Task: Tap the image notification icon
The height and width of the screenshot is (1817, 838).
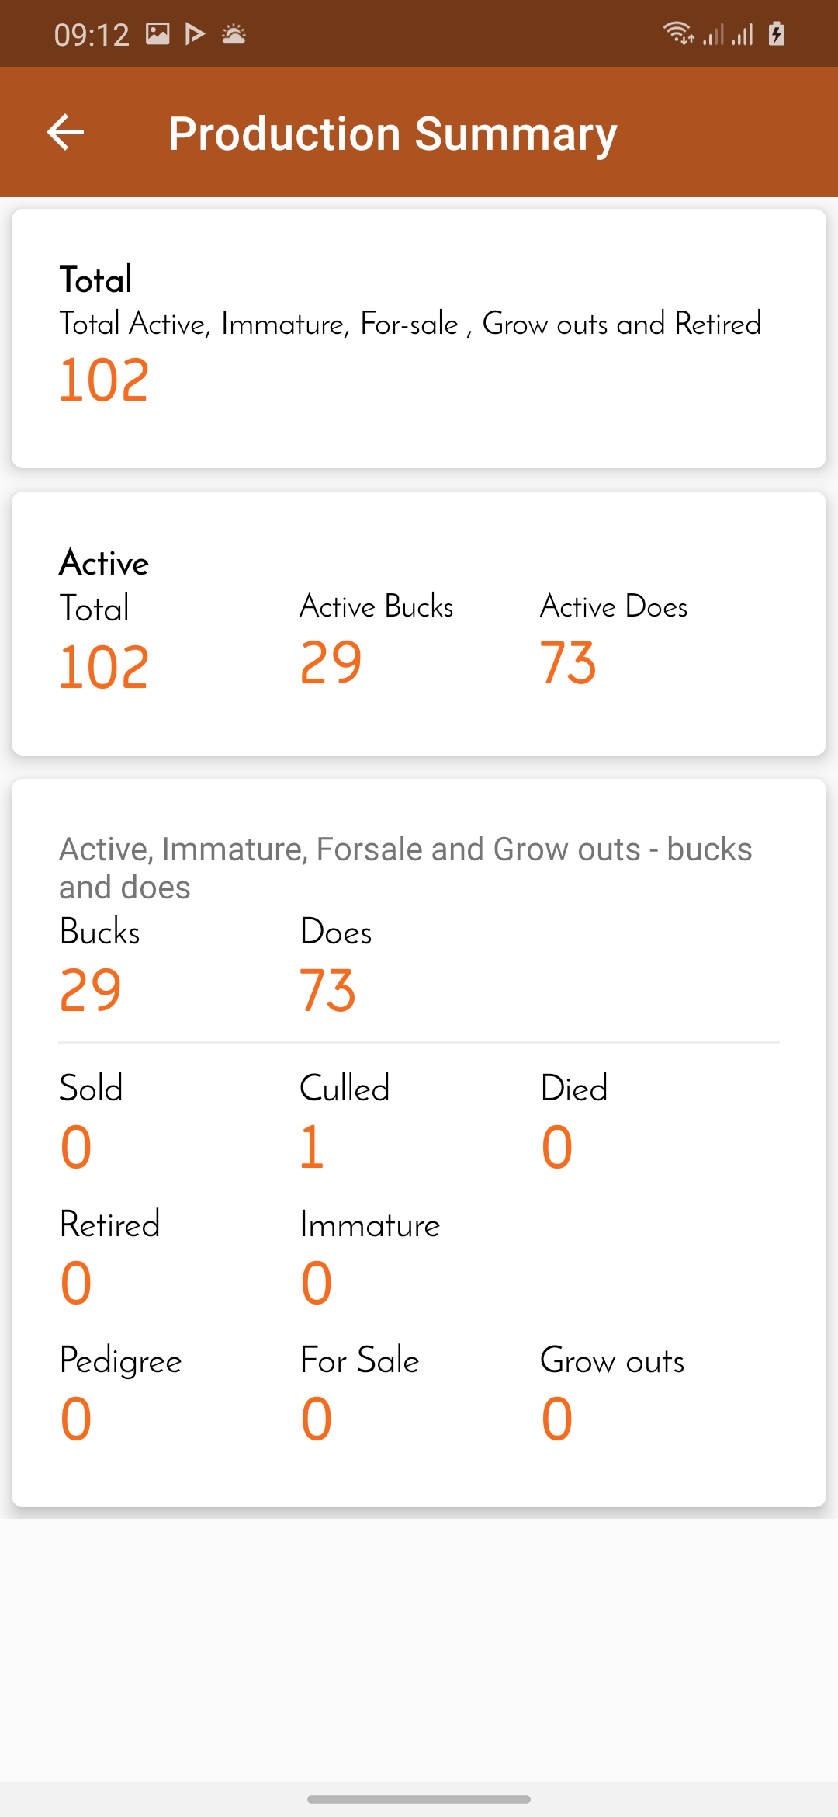Action: pos(158,33)
